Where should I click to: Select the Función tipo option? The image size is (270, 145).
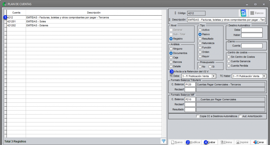click(x=200, y=48)
